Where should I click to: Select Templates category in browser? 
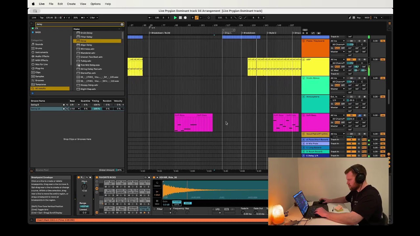click(41, 84)
